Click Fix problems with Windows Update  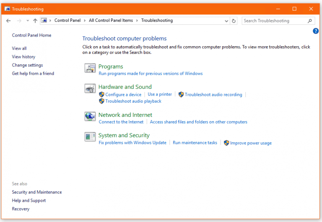pyautogui.click(x=132, y=143)
